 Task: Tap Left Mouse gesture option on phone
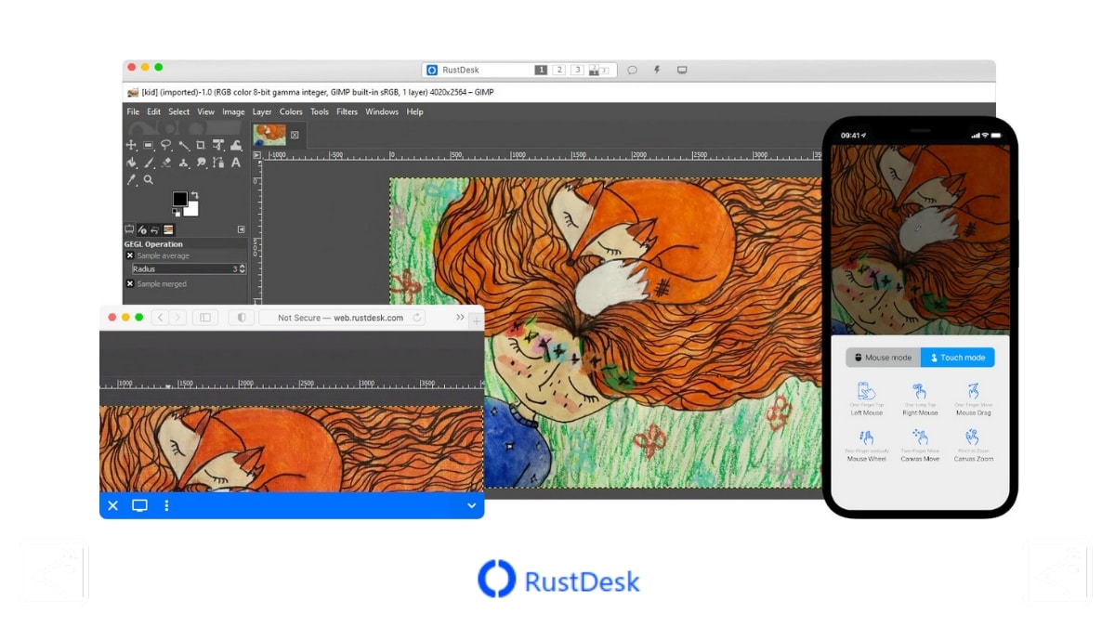coord(866,399)
